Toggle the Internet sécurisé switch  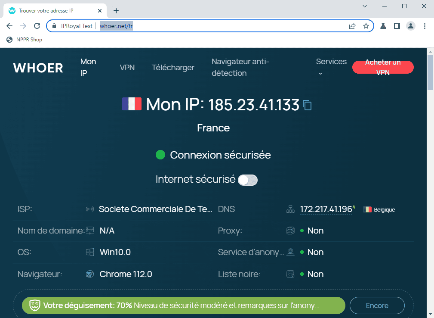(x=248, y=180)
